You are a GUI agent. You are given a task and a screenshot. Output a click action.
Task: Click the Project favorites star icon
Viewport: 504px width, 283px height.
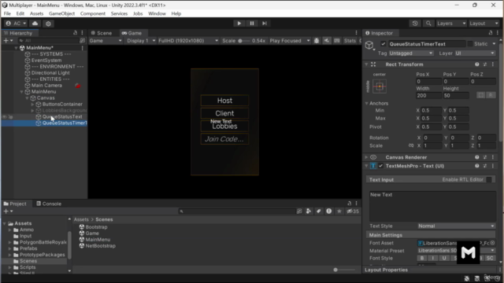(x=339, y=211)
